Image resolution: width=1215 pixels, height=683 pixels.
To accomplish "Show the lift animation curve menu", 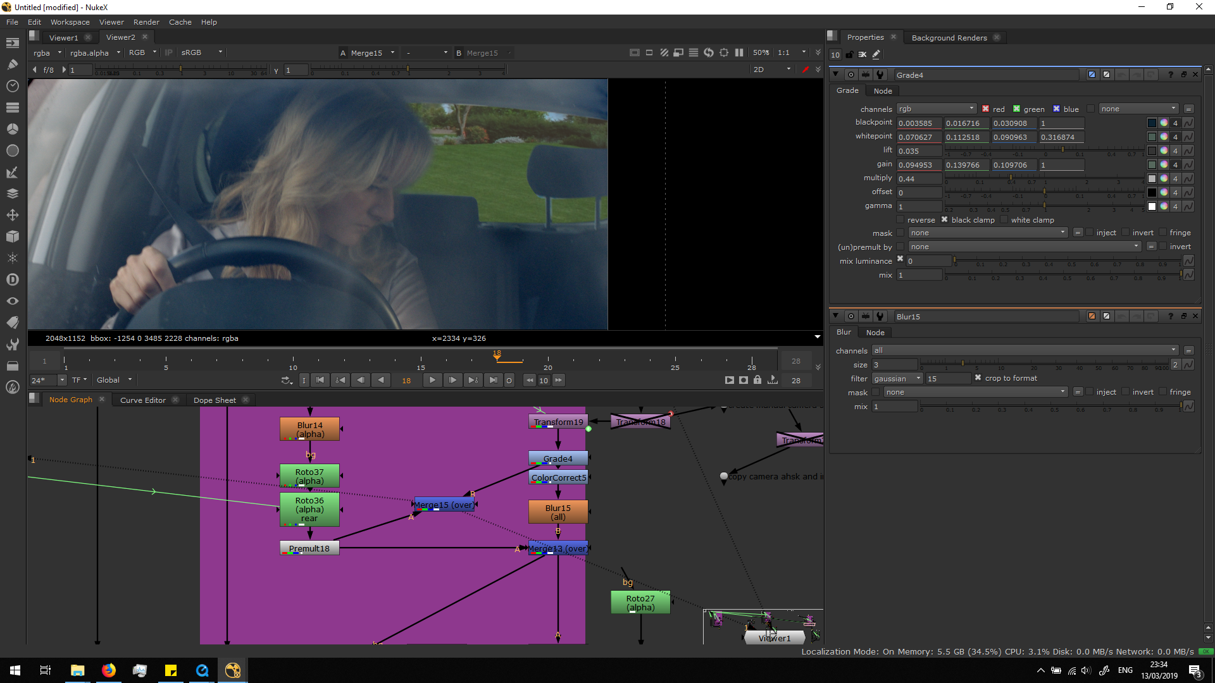I will coord(1188,151).
